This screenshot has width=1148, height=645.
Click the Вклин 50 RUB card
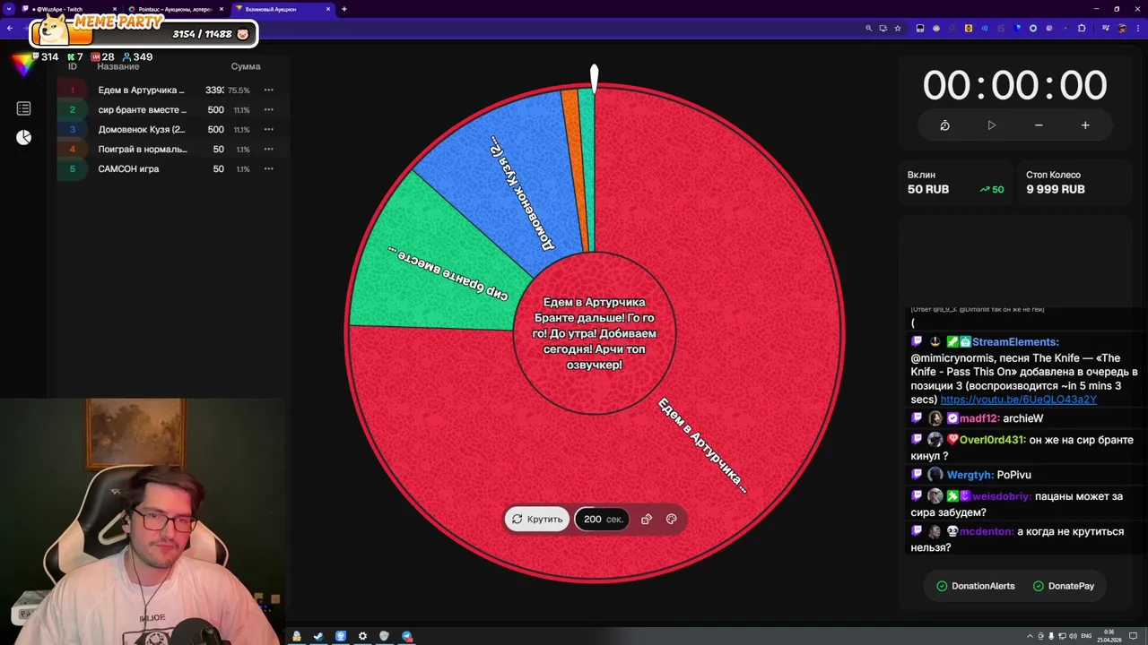click(x=956, y=183)
